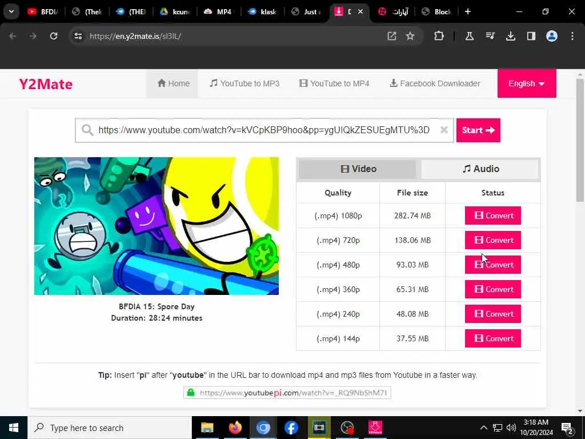This screenshot has width=585, height=439.
Task: Open the Home menu item
Action: [173, 83]
